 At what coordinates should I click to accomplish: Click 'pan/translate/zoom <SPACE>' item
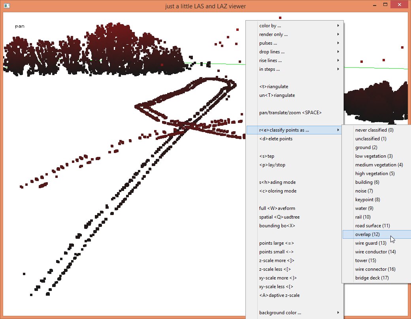(x=290, y=113)
